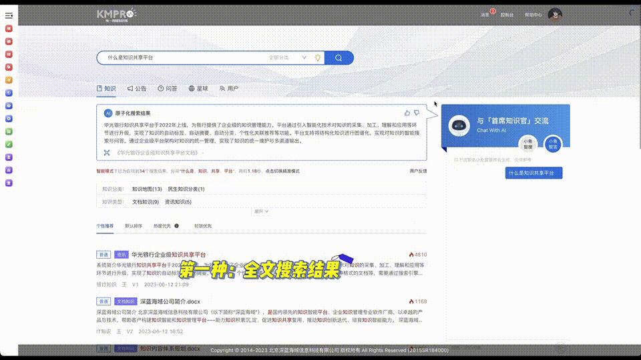
Task: Click the 文档知识 tag on 深蓝海域 result
Action: tap(126, 301)
